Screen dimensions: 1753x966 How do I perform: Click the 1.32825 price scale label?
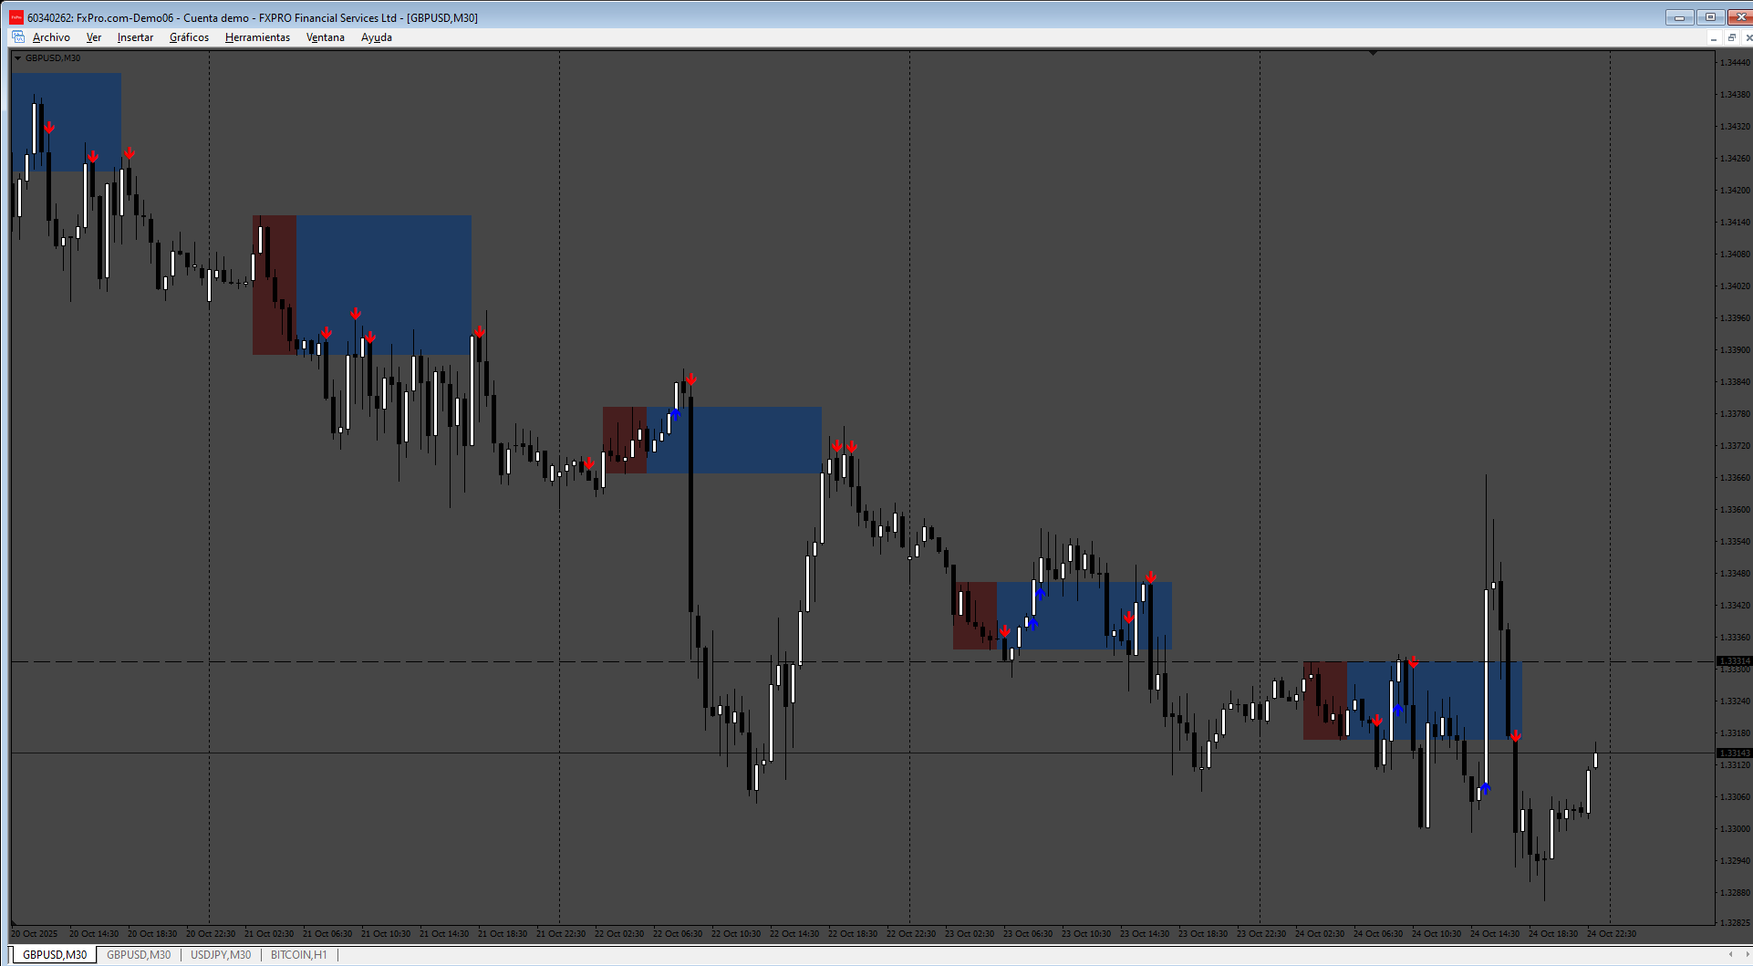point(1735,922)
